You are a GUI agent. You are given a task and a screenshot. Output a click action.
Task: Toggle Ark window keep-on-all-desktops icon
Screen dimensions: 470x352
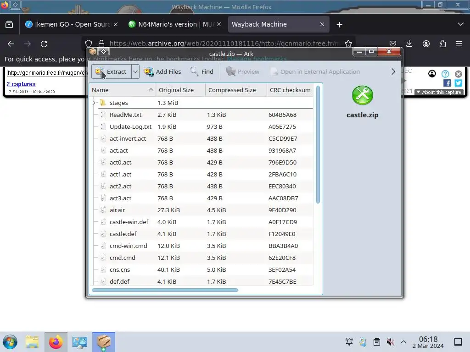[103, 51]
